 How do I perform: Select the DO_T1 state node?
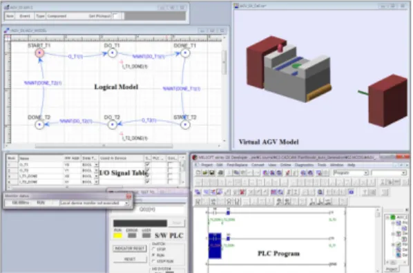(113, 53)
